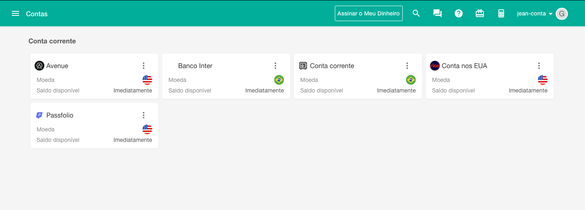
Task: Open the help question mark icon
Action: 458,13
